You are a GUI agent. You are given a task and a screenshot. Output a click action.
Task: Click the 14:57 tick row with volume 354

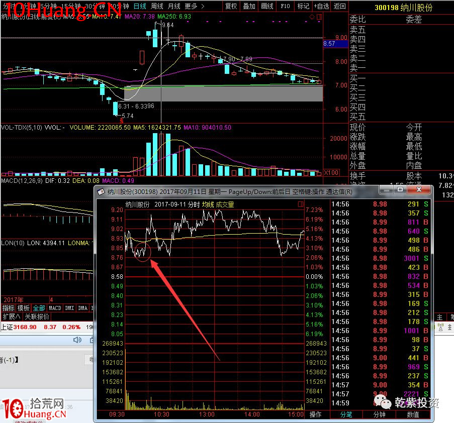[380, 385]
